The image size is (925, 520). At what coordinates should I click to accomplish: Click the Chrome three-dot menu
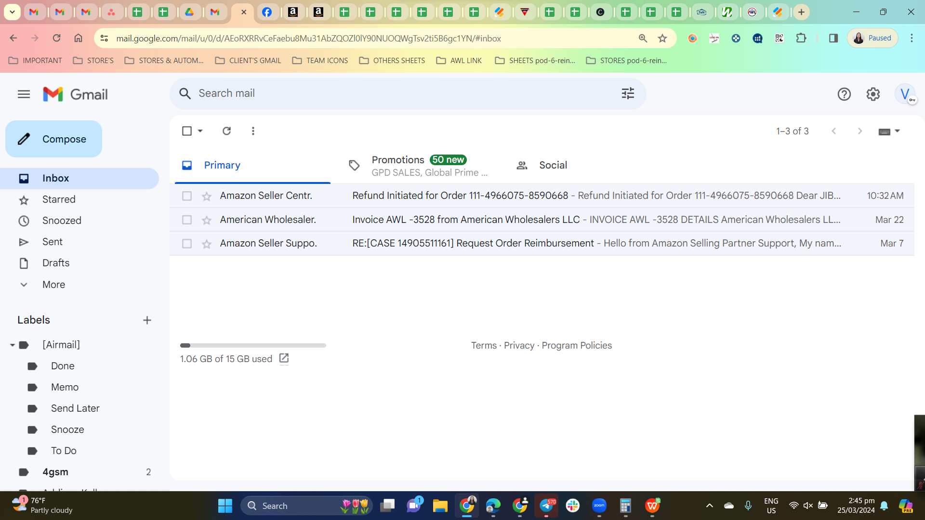tap(912, 38)
